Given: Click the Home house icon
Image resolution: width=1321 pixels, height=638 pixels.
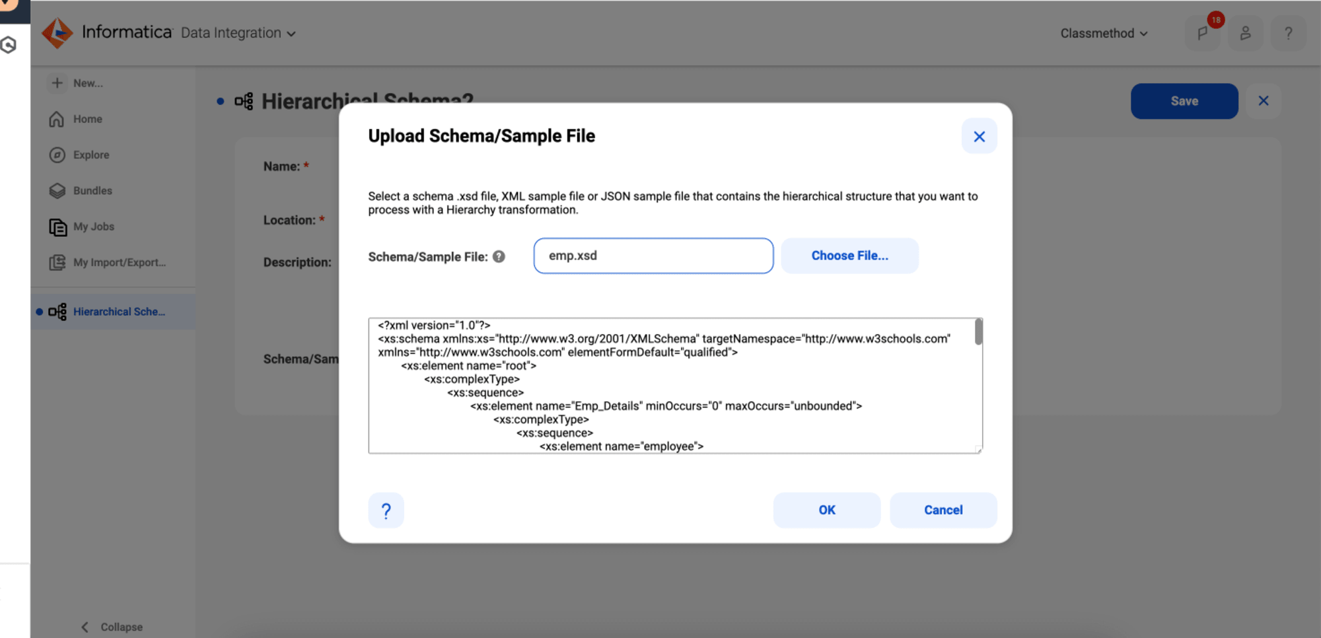Looking at the screenshot, I should 57,119.
